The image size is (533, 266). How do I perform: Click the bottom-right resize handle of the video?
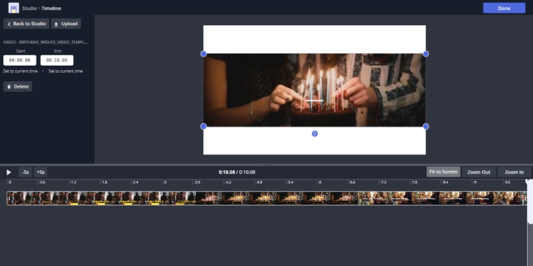(426, 126)
